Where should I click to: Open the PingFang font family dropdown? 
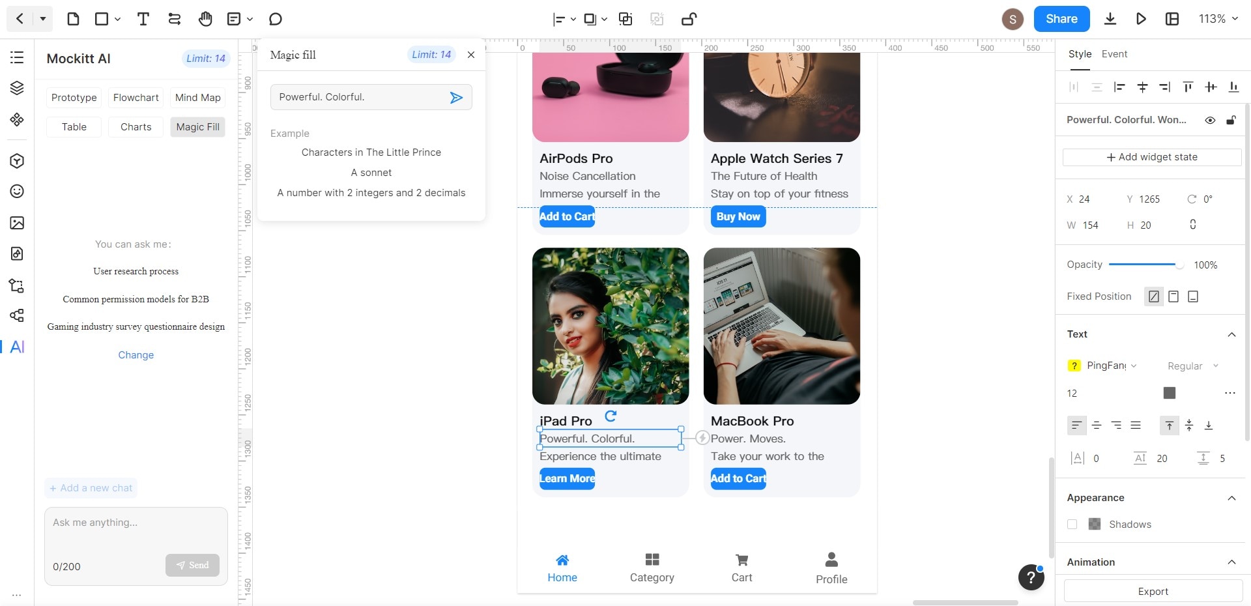pos(1112,366)
